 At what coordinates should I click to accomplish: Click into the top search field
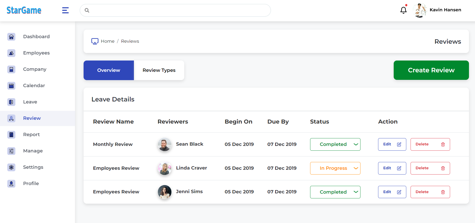tap(176, 10)
